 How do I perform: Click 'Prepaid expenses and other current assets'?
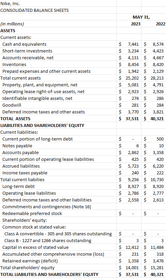tap(46, 71)
